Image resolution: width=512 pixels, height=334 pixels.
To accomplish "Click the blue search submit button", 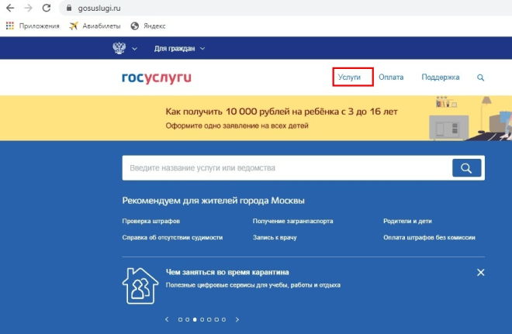I will (x=466, y=168).
